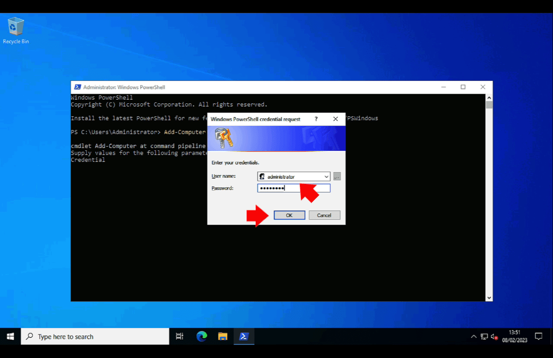This screenshot has width=553, height=358.
Task: Click the browse ellipsis beside the username
Action: 337,176
